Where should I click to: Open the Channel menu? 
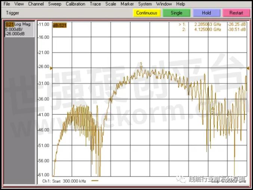[x=36, y=4]
